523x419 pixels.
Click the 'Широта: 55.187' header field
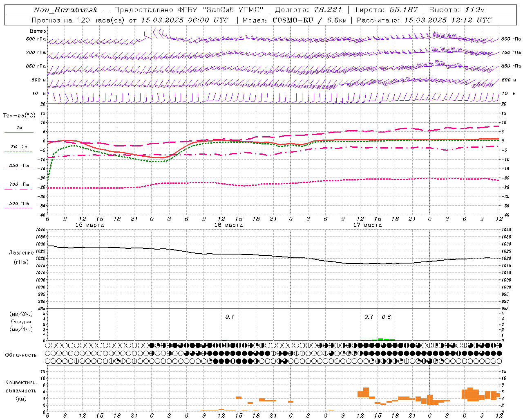tap(386, 10)
